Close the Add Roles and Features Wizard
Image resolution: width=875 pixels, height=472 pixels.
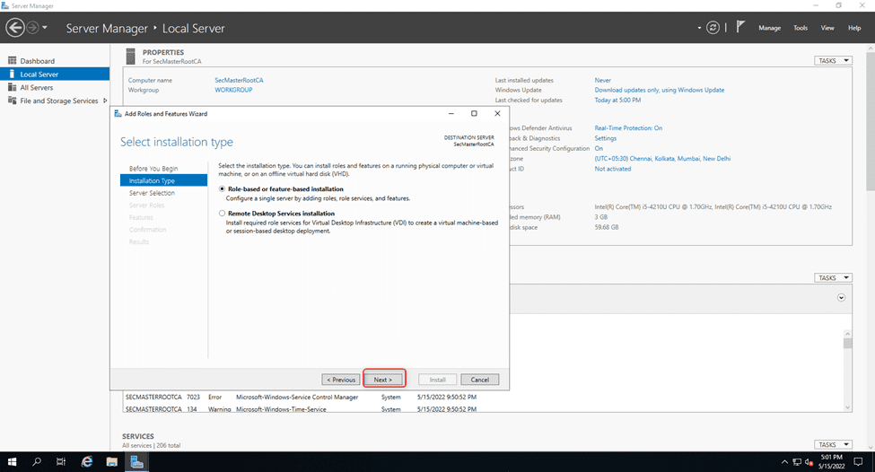pos(497,113)
